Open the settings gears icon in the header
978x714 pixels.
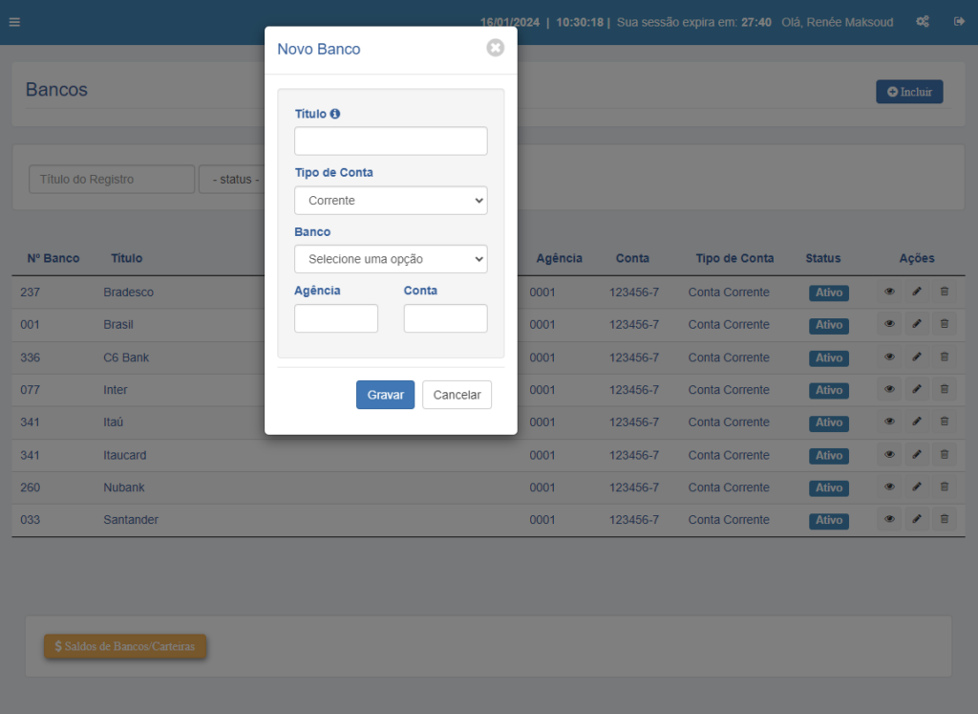click(923, 22)
